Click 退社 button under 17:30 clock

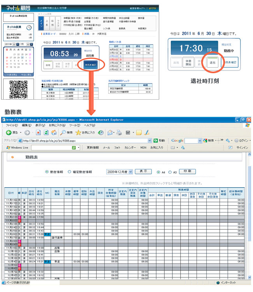coord(213,62)
